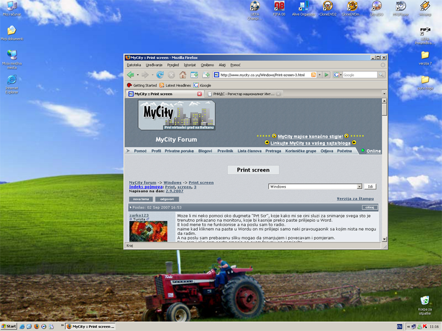Open Internet Explorer desktop icon
Viewport: 442px width, 331px height.
(12, 84)
